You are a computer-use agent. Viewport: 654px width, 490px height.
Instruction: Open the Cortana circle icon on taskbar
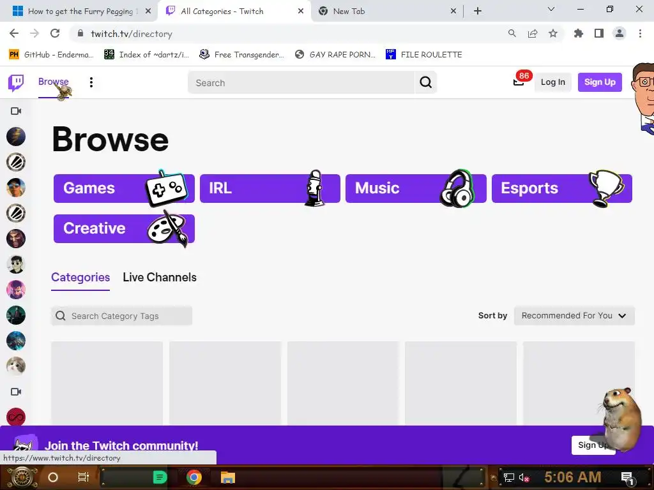click(53, 477)
